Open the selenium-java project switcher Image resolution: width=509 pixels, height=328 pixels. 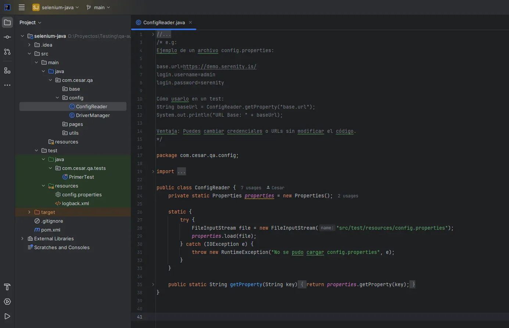(x=55, y=7)
